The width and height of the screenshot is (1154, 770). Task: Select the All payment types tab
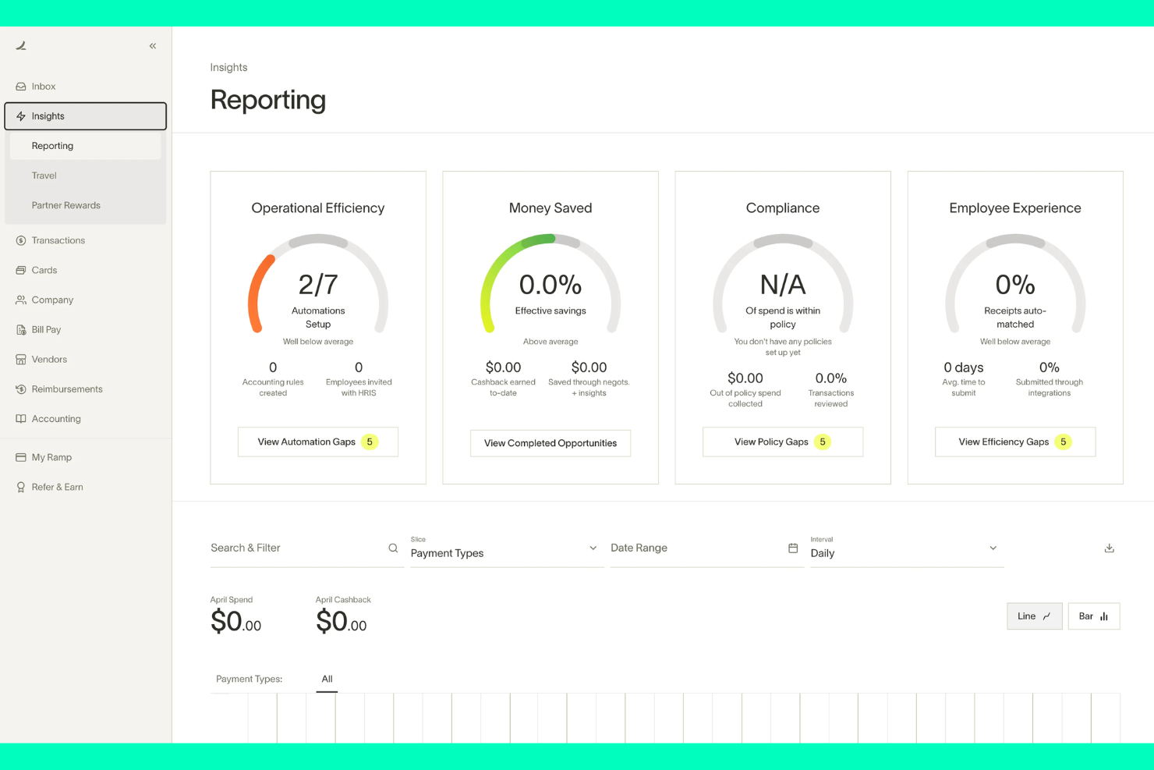pos(327,679)
